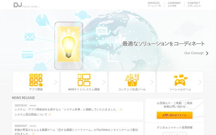Click the planet icon in hero
216x135 pixels.
(x=82, y=15)
